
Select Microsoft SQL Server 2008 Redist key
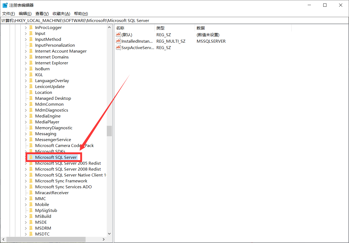coord(68,169)
